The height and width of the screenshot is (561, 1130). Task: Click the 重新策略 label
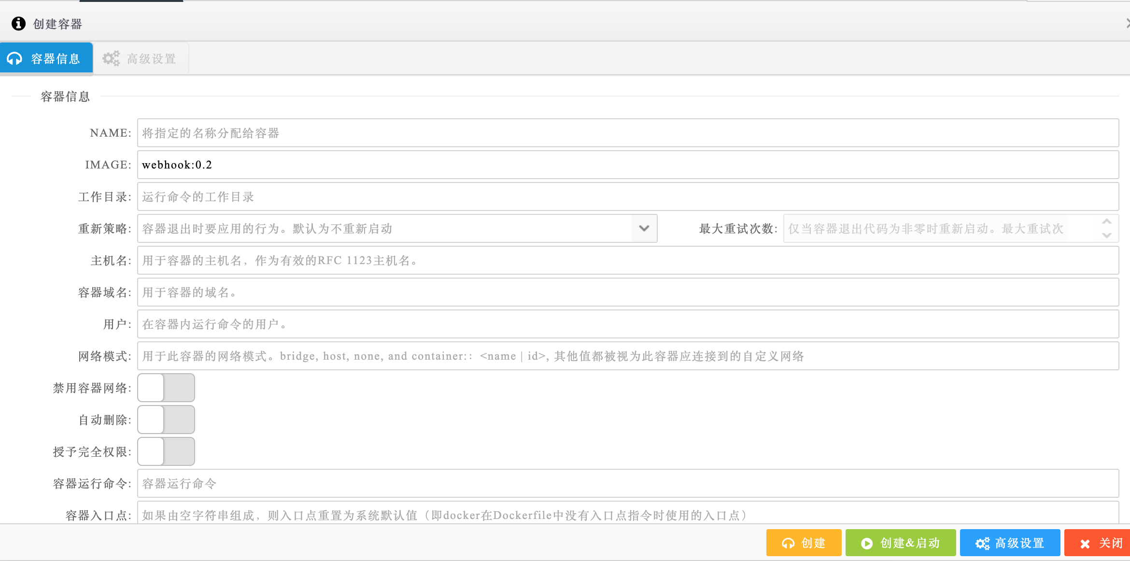(105, 228)
